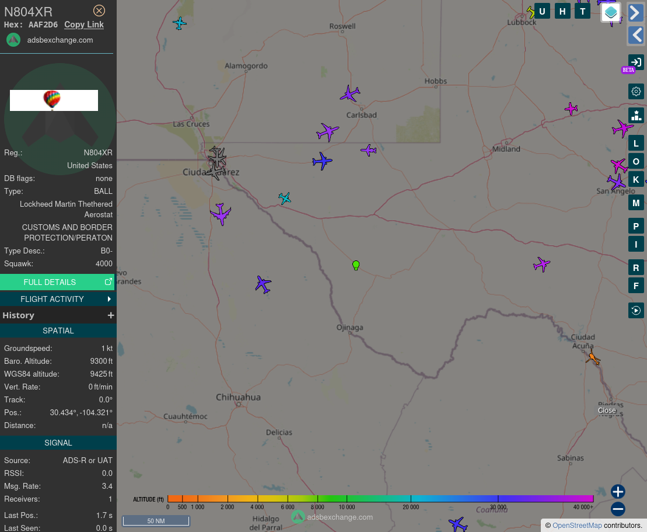Click the right chevron arrow button
This screenshot has width=647, height=532.
point(636,12)
